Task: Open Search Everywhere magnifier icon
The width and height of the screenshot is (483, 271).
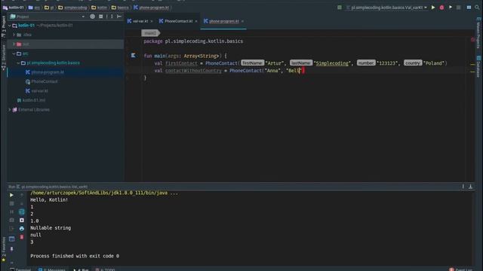Action: coord(477,8)
